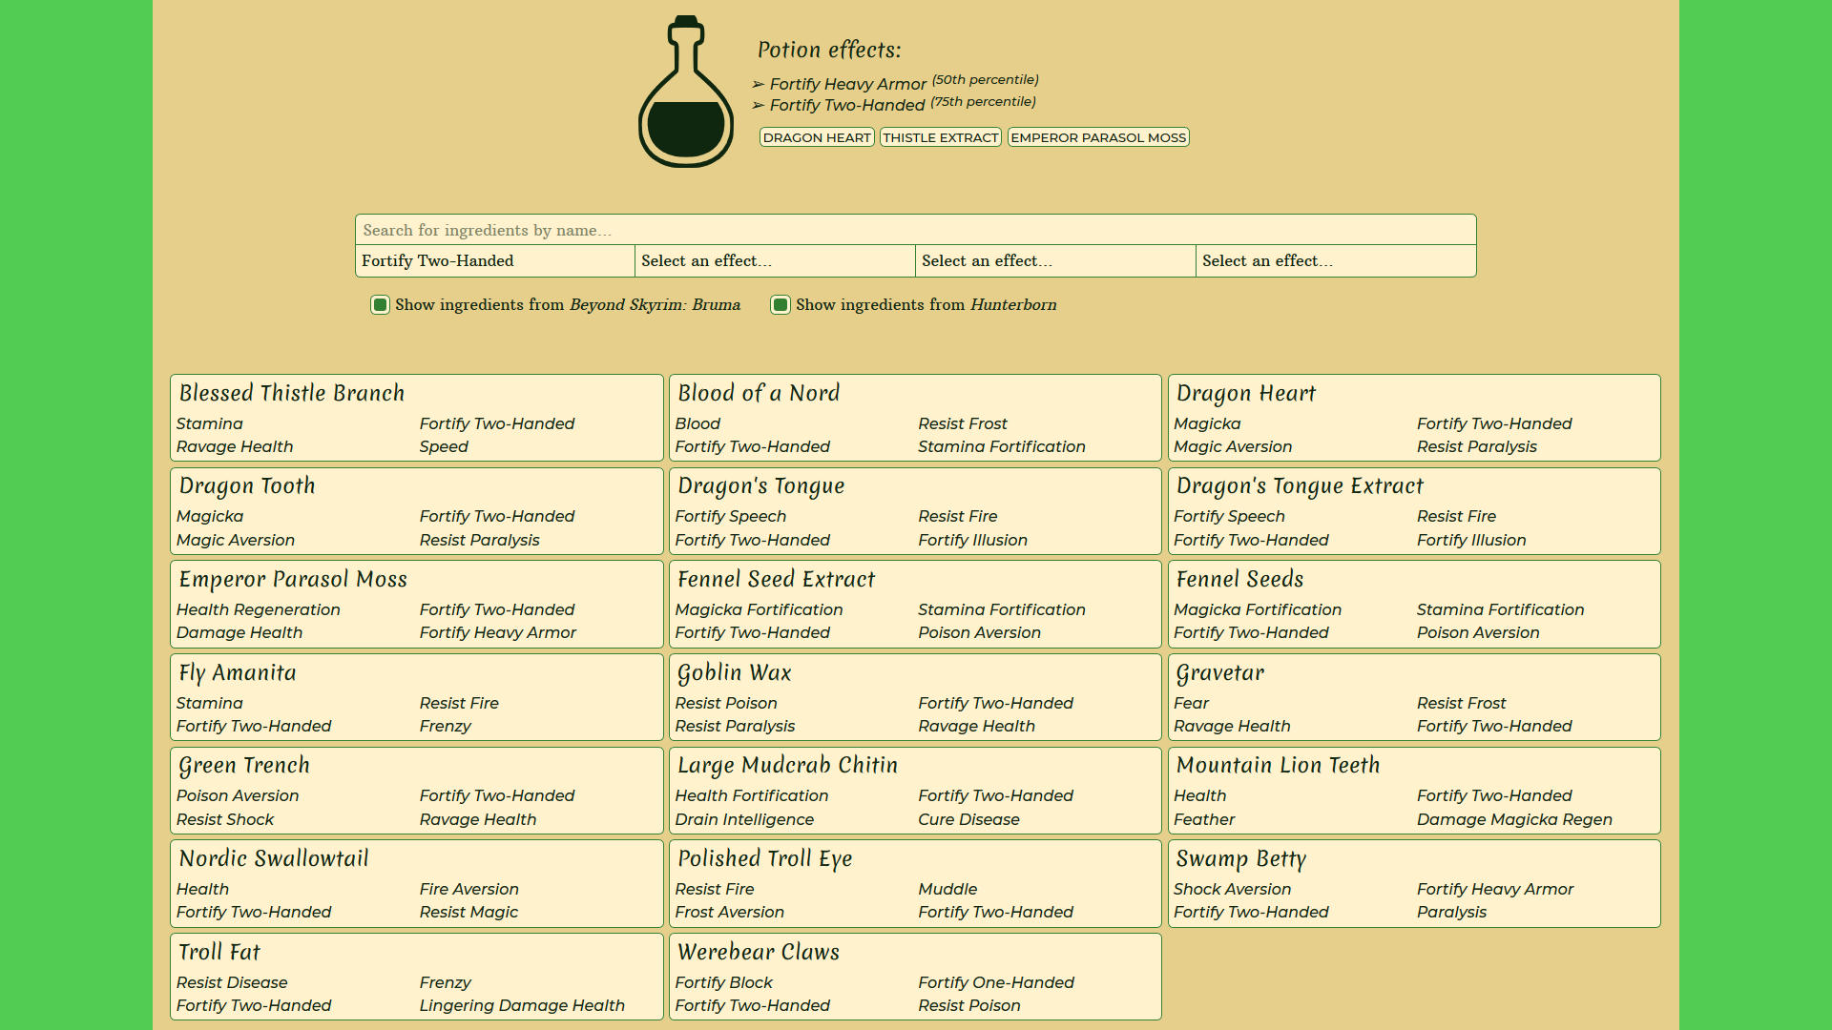Viewport: 1832px width, 1030px height.
Task: Choose the Dragon Tooth ingredient card
Action: 416,510
